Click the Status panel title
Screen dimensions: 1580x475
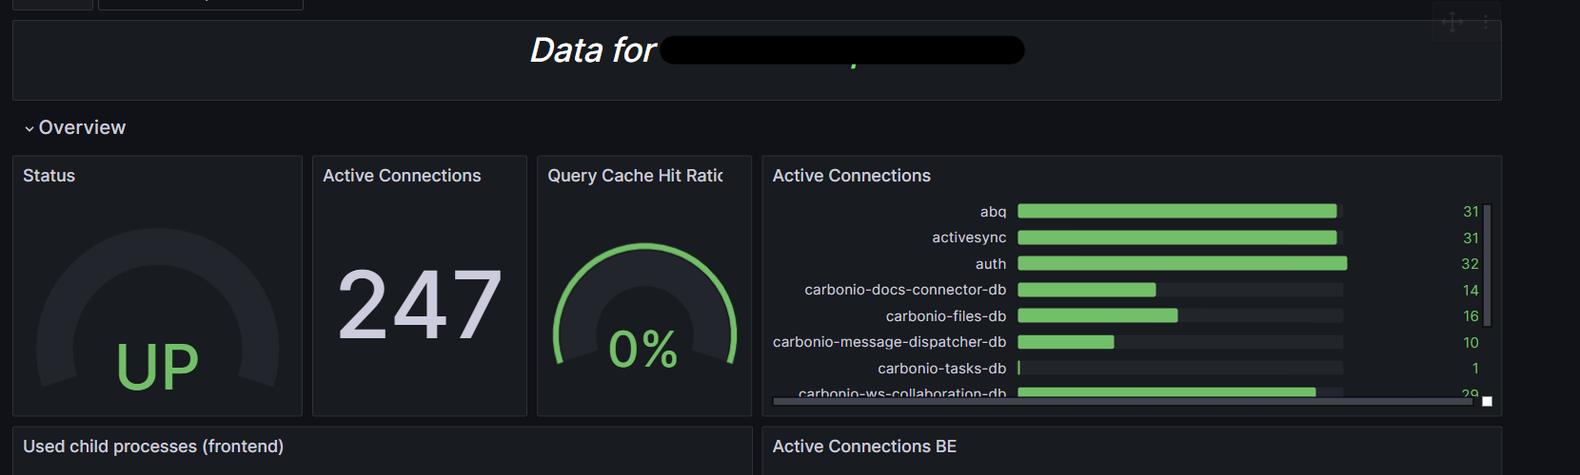point(49,176)
